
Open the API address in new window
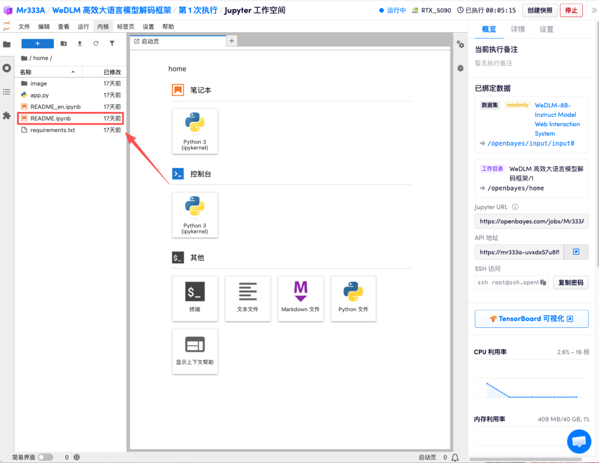(x=576, y=251)
